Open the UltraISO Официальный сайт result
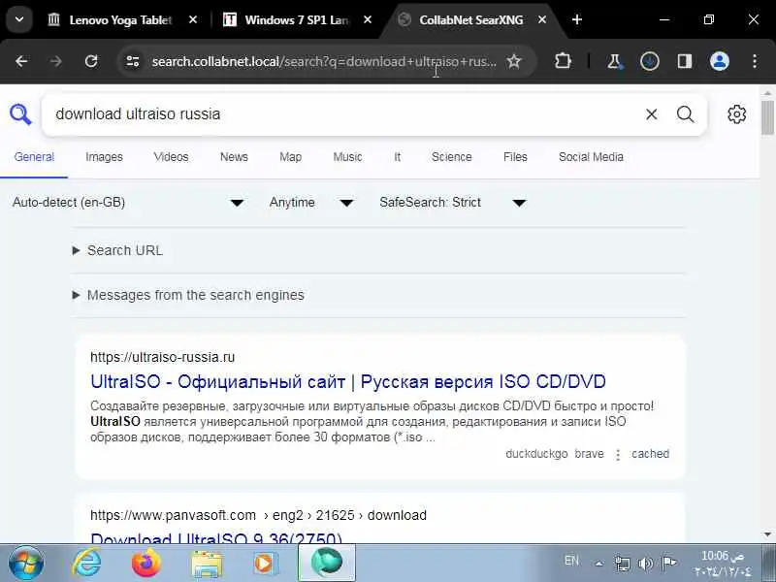 348,381
